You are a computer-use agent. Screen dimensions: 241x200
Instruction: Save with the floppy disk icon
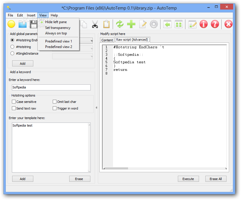[33, 24]
